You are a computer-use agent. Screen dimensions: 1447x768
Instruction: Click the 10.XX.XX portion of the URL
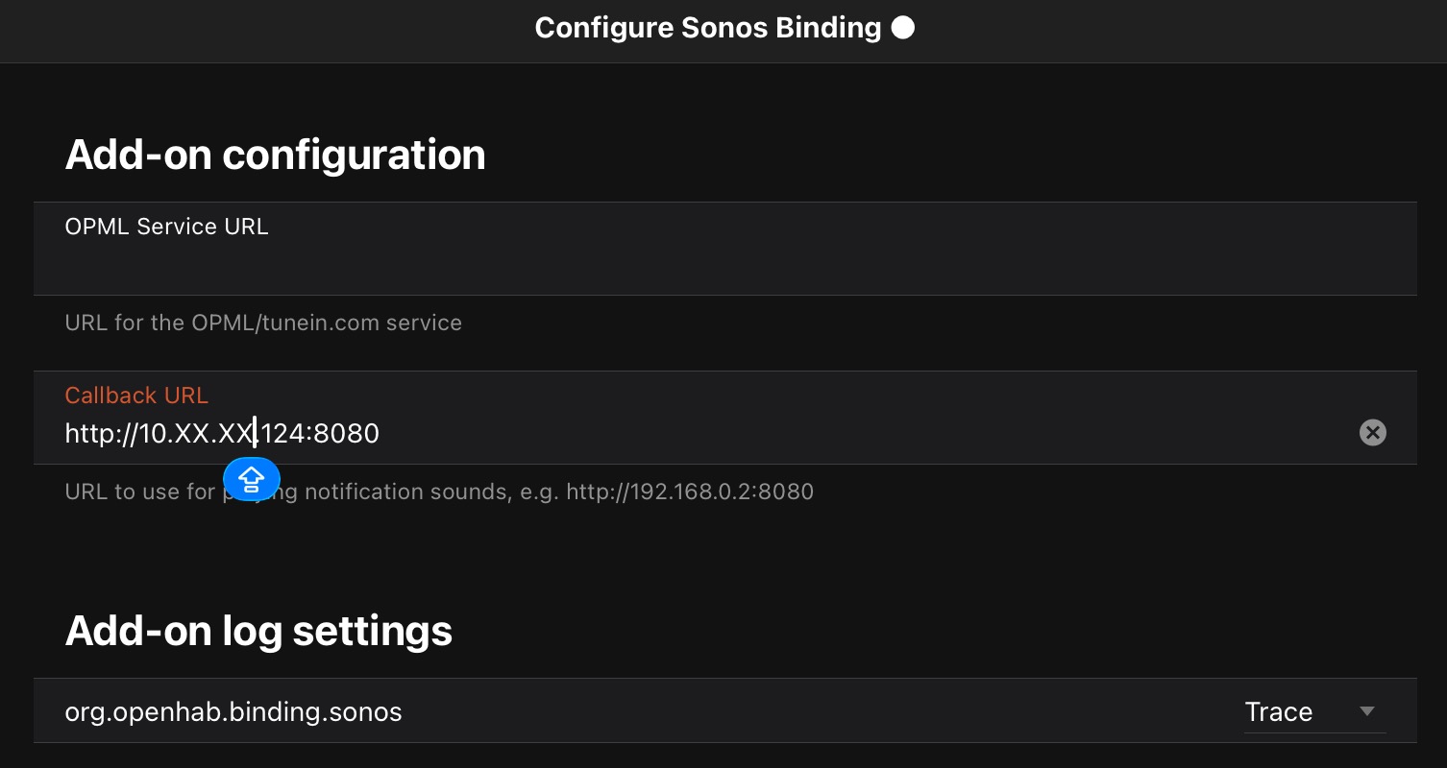click(197, 434)
